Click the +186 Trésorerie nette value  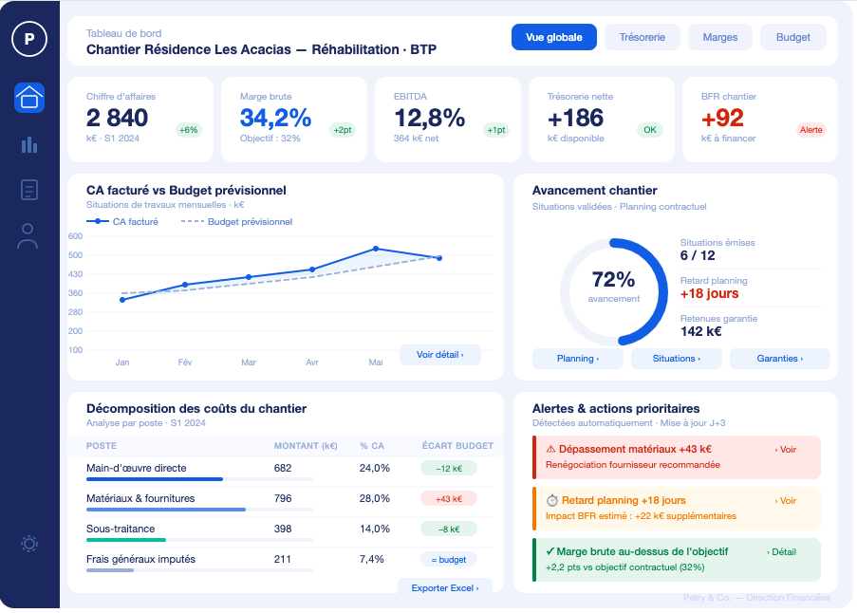(x=575, y=118)
